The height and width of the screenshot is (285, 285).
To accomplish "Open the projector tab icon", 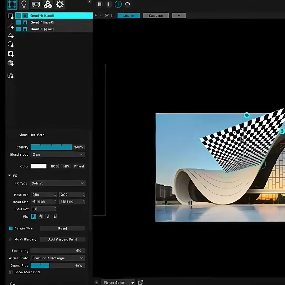I will (36, 4).
